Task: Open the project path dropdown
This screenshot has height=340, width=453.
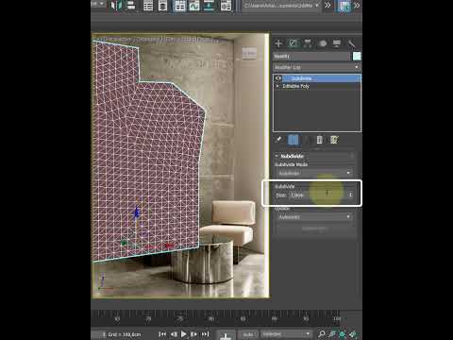Action: [281, 6]
